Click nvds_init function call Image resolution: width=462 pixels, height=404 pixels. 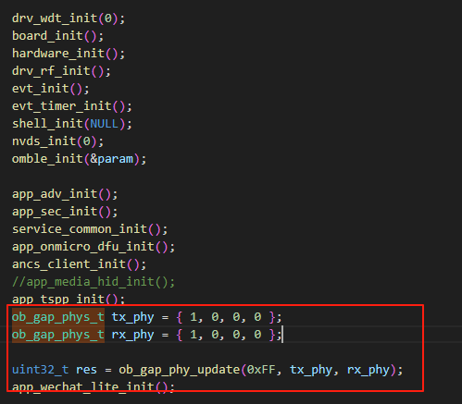pos(58,141)
